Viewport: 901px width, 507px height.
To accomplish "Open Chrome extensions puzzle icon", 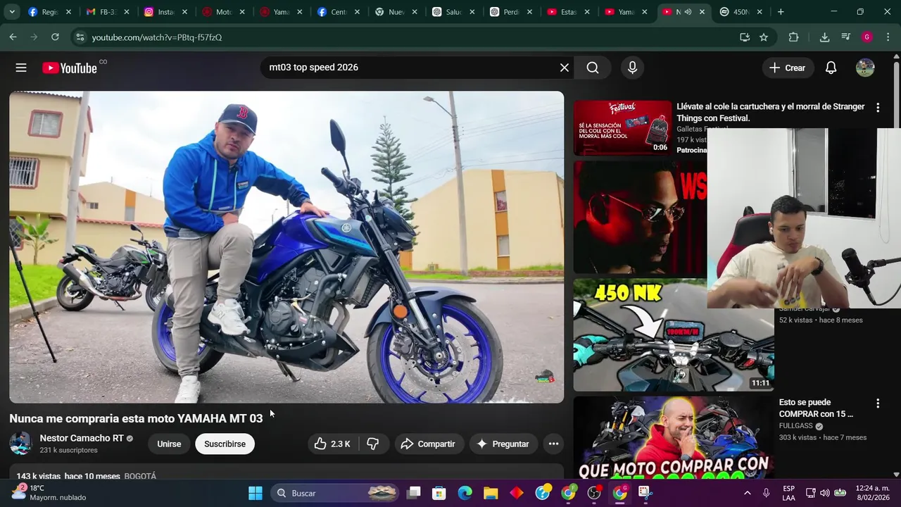I will point(793,37).
